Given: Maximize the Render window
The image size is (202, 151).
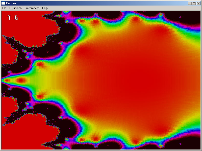Looking at the screenshot, I should [x=194, y=3].
